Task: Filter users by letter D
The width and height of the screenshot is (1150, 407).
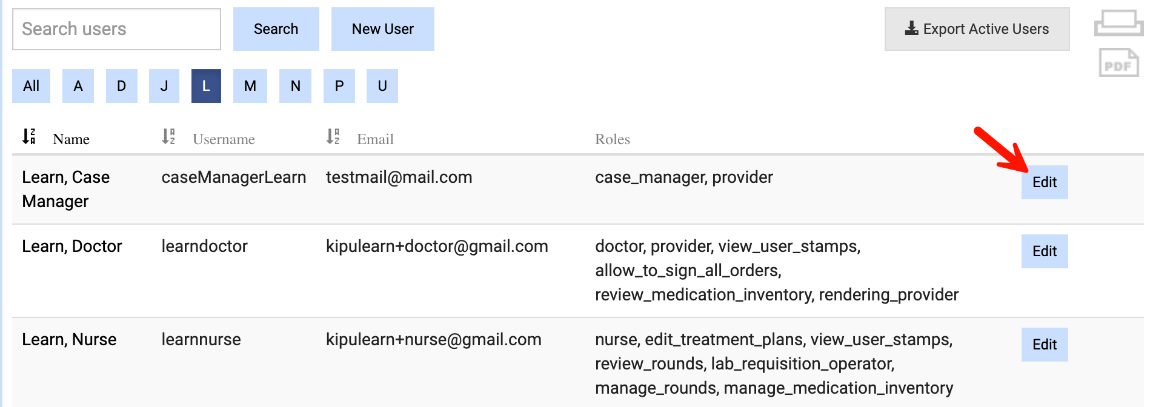Action: (x=122, y=86)
